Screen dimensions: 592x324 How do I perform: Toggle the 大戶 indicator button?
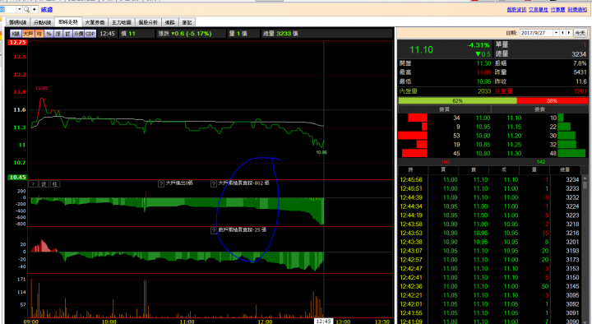28,34
